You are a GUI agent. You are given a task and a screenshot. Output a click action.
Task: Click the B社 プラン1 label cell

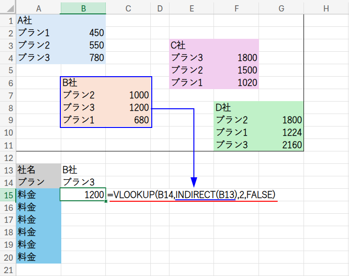[83, 120]
